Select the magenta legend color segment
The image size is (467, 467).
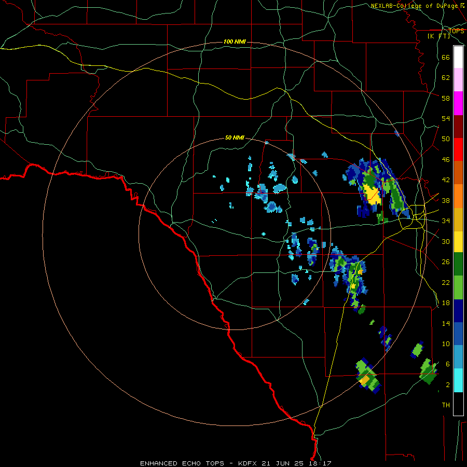pos(458,103)
